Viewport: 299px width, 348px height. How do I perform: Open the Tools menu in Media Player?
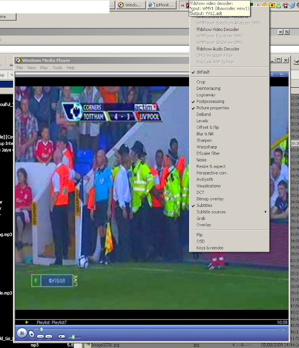pos(57,68)
